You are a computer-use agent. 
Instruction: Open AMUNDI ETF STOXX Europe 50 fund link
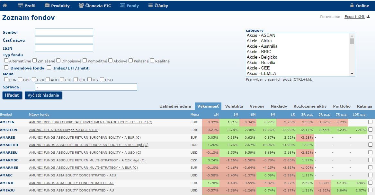(x=63, y=130)
